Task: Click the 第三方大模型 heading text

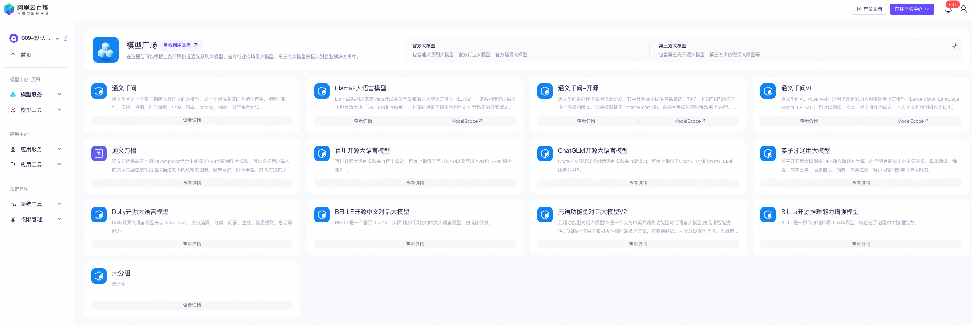Action: (673, 46)
